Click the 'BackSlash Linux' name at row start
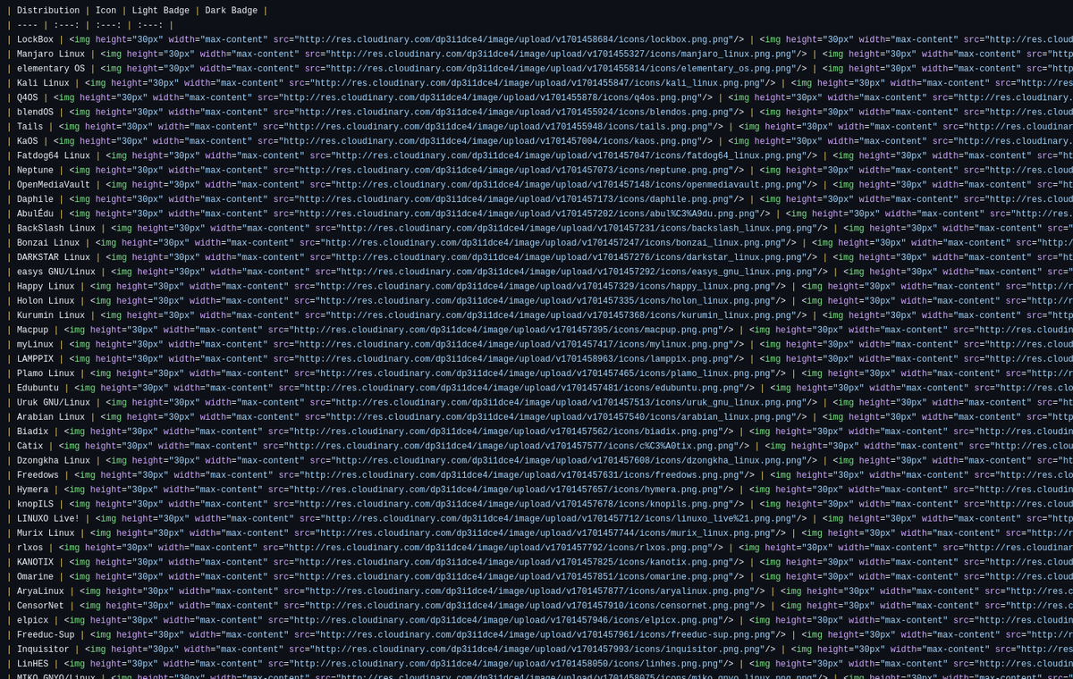The image size is (1073, 679). coord(56,228)
